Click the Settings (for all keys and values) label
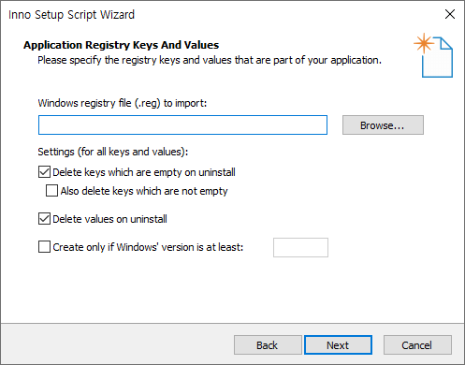Viewport: 465px width, 365px height. click(113, 152)
